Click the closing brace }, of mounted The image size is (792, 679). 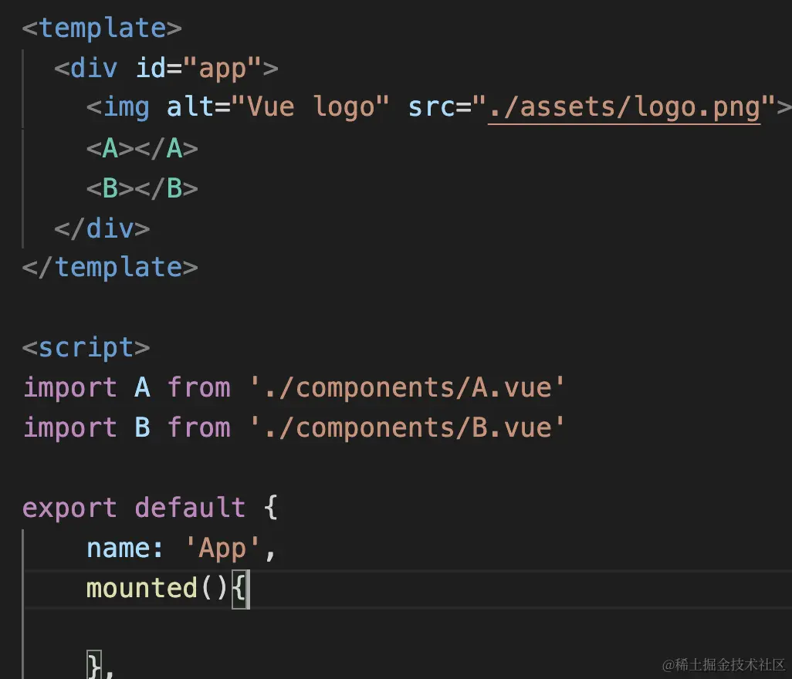point(100,665)
